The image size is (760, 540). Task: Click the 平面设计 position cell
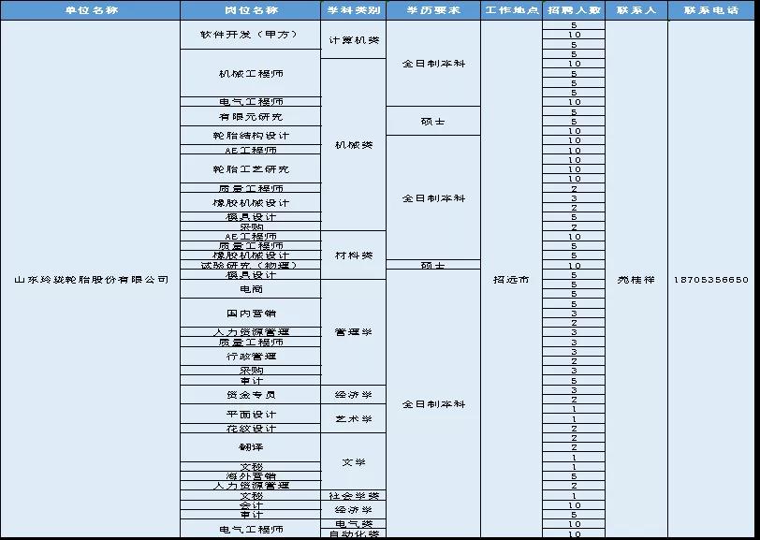pyautogui.click(x=251, y=414)
